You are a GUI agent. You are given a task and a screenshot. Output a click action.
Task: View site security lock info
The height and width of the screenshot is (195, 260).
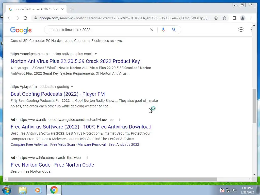(35, 18)
